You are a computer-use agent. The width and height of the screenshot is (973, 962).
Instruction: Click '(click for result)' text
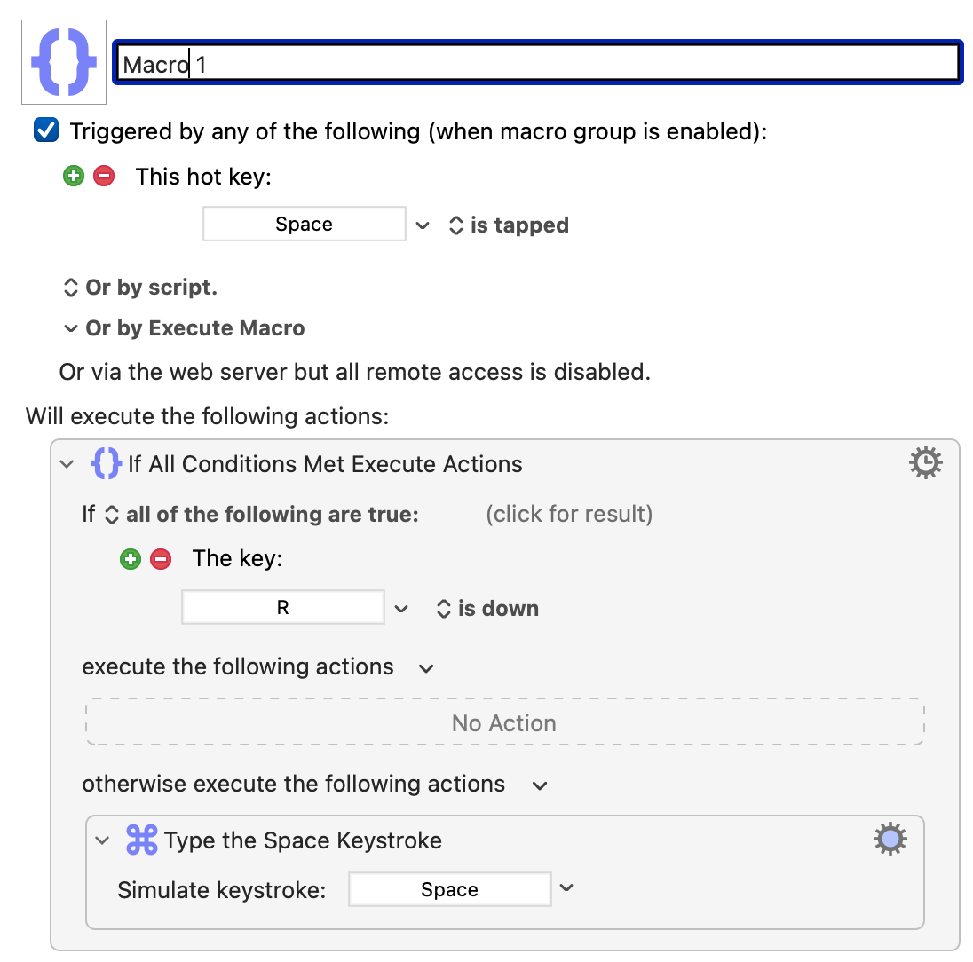[569, 514]
